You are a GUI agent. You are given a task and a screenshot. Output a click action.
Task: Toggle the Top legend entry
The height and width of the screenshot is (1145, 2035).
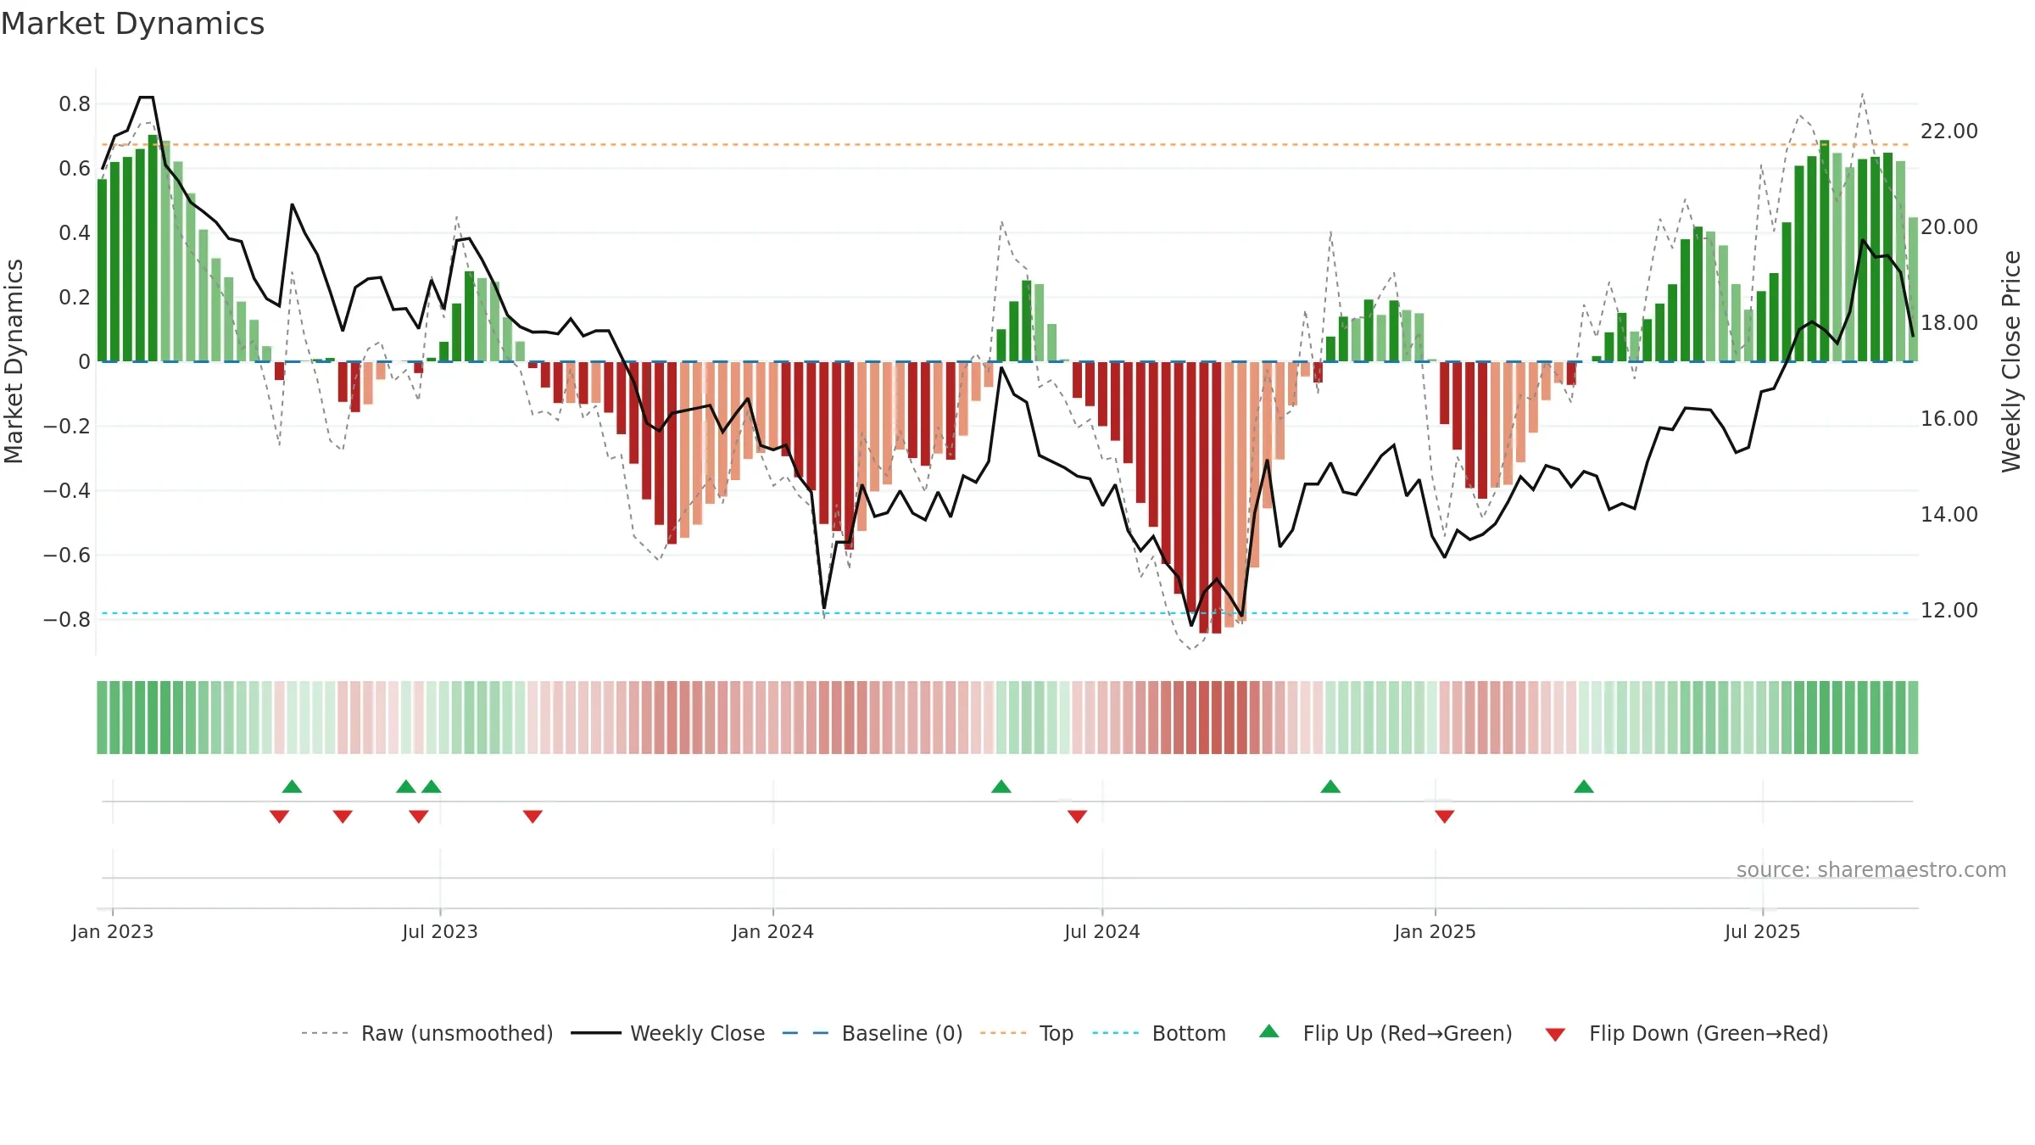[1027, 1033]
